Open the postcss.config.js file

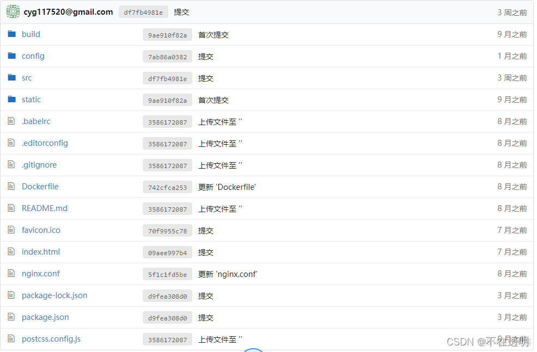tap(51, 339)
